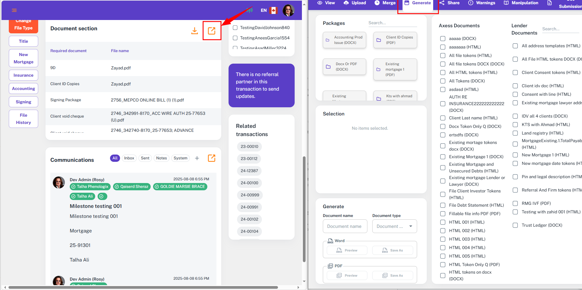582x290 pixels.
Task: Open Document section in external view
Action: pos(212,31)
